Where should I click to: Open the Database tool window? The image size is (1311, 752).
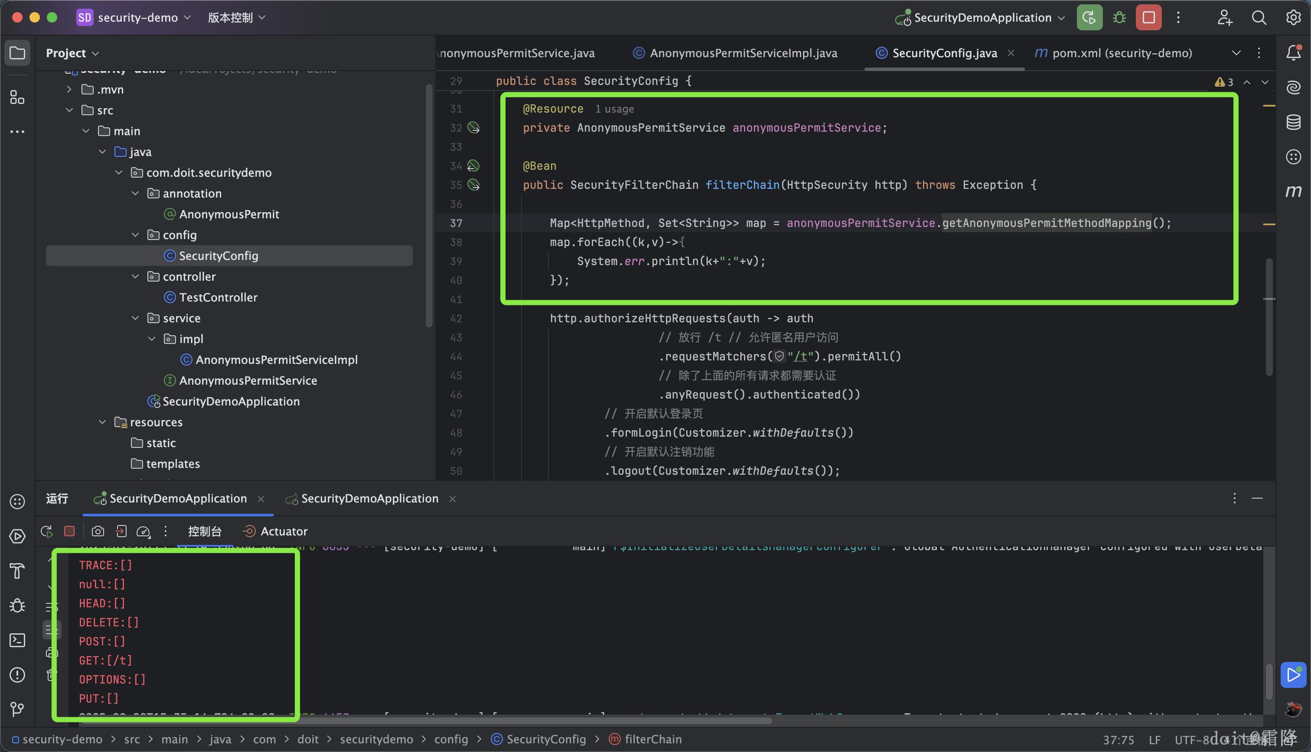(1293, 123)
